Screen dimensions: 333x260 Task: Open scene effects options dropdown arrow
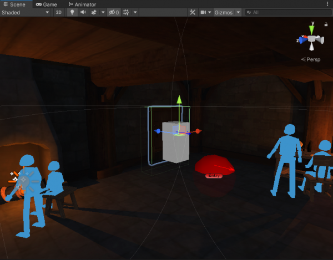click(103, 13)
